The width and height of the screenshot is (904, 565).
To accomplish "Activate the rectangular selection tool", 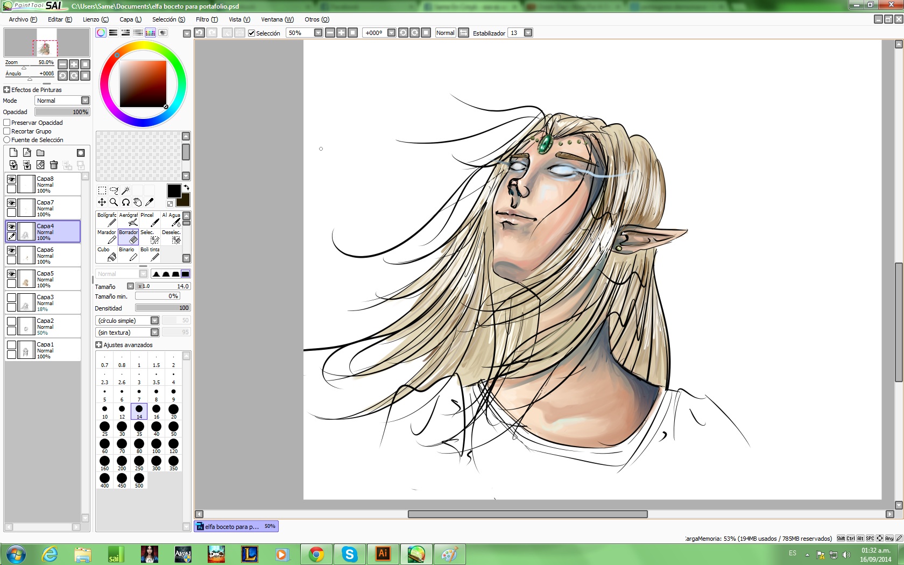I will 102,190.
